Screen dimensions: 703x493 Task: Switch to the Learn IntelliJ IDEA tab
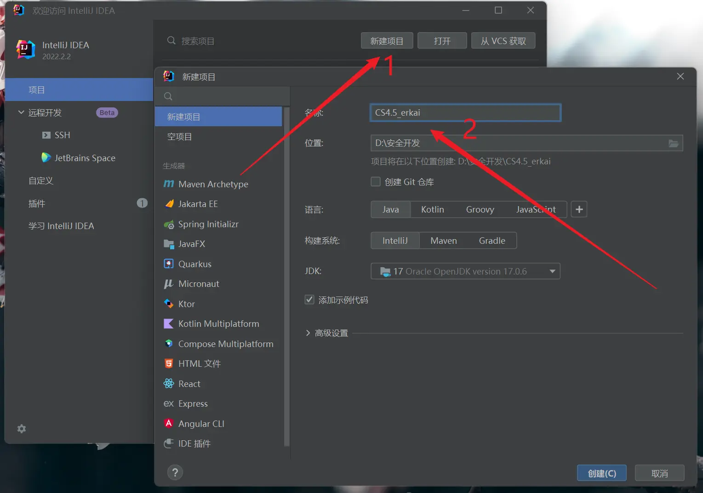[61, 226]
